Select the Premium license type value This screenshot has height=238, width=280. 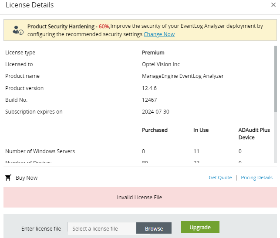click(x=153, y=53)
